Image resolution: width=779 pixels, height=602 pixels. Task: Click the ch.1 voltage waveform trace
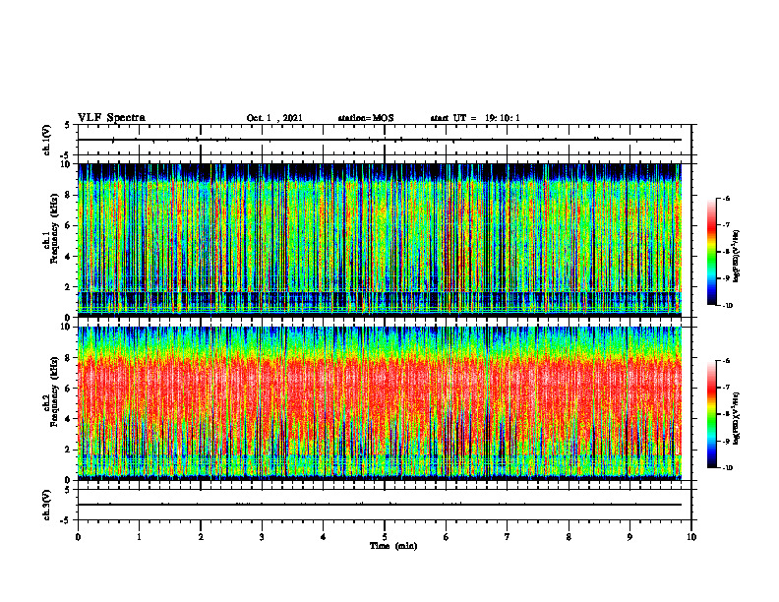(x=380, y=140)
